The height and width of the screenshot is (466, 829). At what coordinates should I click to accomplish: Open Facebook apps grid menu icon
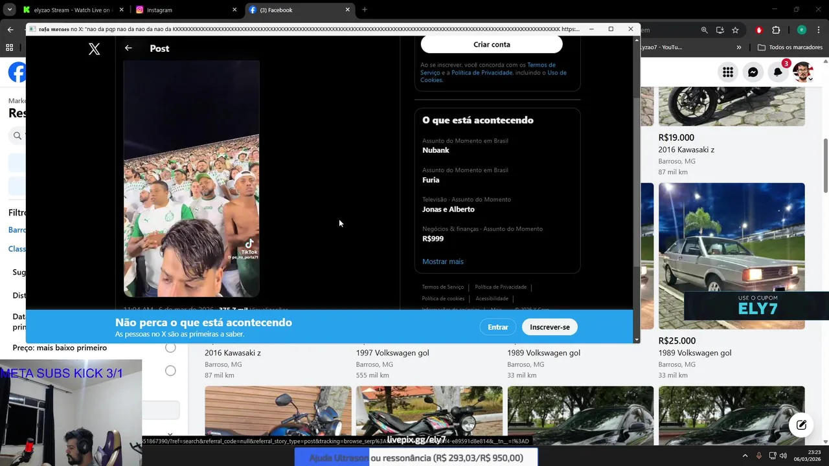tap(728, 72)
